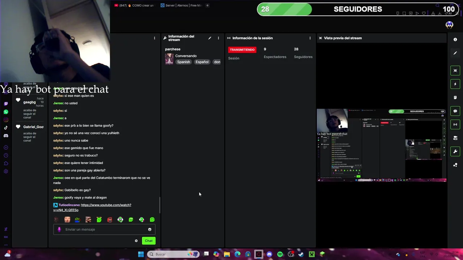Open TikTok from the browser sidebar

(6, 127)
